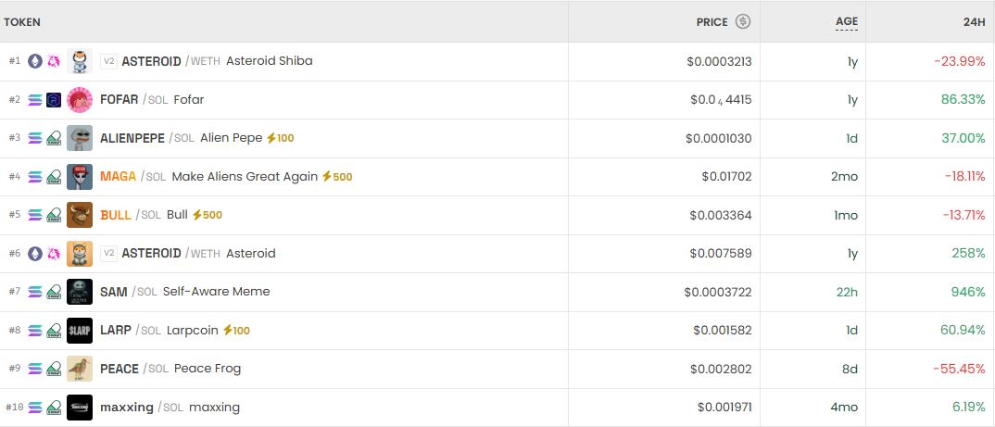Click the V2 label in row #6
The width and height of the screenshot is (995, 427).
point(108,253)
